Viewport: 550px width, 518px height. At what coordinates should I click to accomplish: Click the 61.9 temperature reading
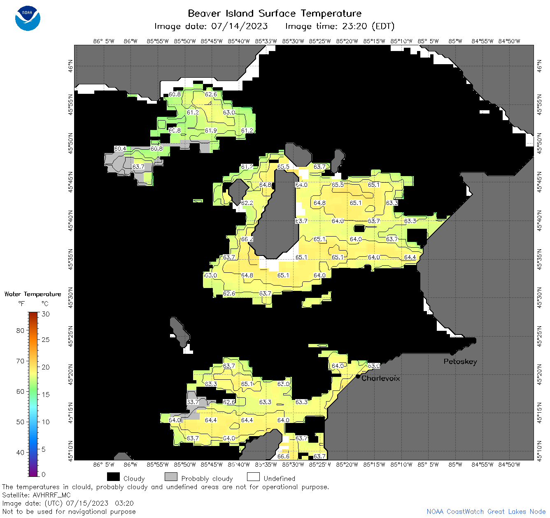211,130
